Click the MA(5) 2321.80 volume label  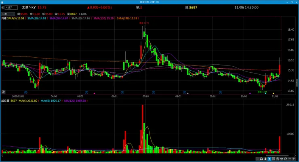pyautogui.click(x=28, y=101)
